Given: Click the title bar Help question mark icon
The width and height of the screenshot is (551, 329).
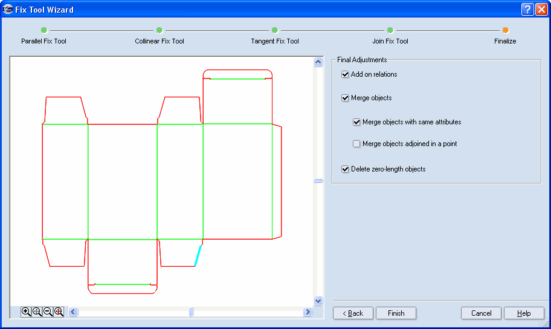Looking at the screenshot, I should (527, 10).
